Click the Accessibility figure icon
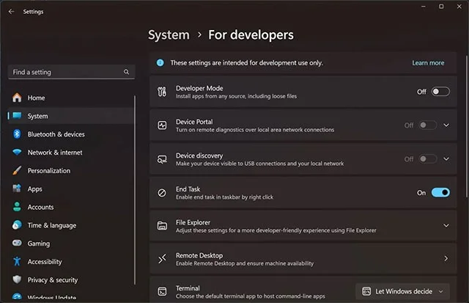This screenshot has height=303, width=469. click(17, 261)
